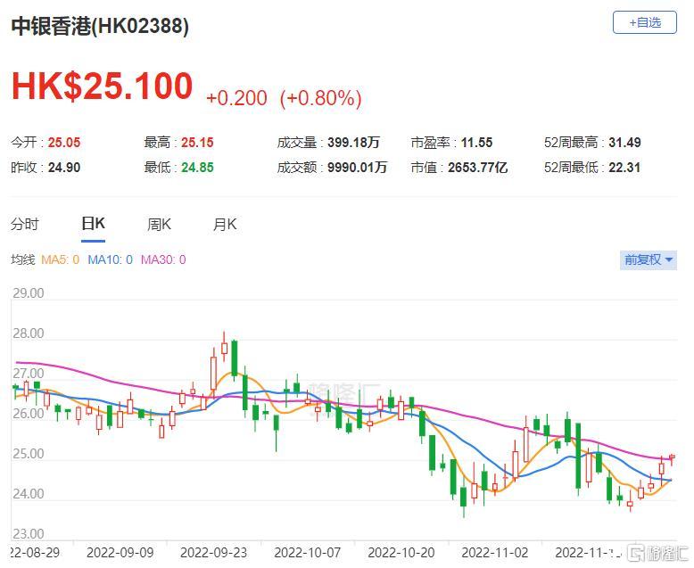This screenshot has height=568, width=694.
Task: Click the 2022-10-07 date axis label
Action: 308,553
